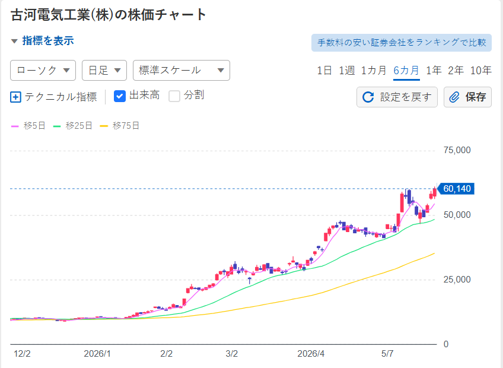Select the 1週 period tab
Image resolution: width=503 pixels, height=368 pixels.
(x=347, y=70)
